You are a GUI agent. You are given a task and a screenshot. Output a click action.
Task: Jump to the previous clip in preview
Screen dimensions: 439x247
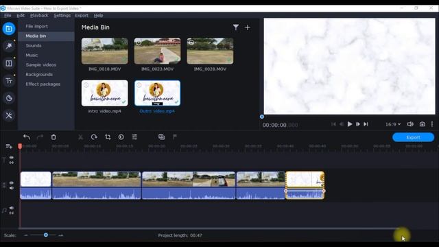coord(333,124)
